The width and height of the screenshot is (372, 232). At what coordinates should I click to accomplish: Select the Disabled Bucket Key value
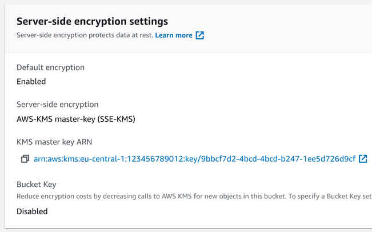[x=32, y=211]
